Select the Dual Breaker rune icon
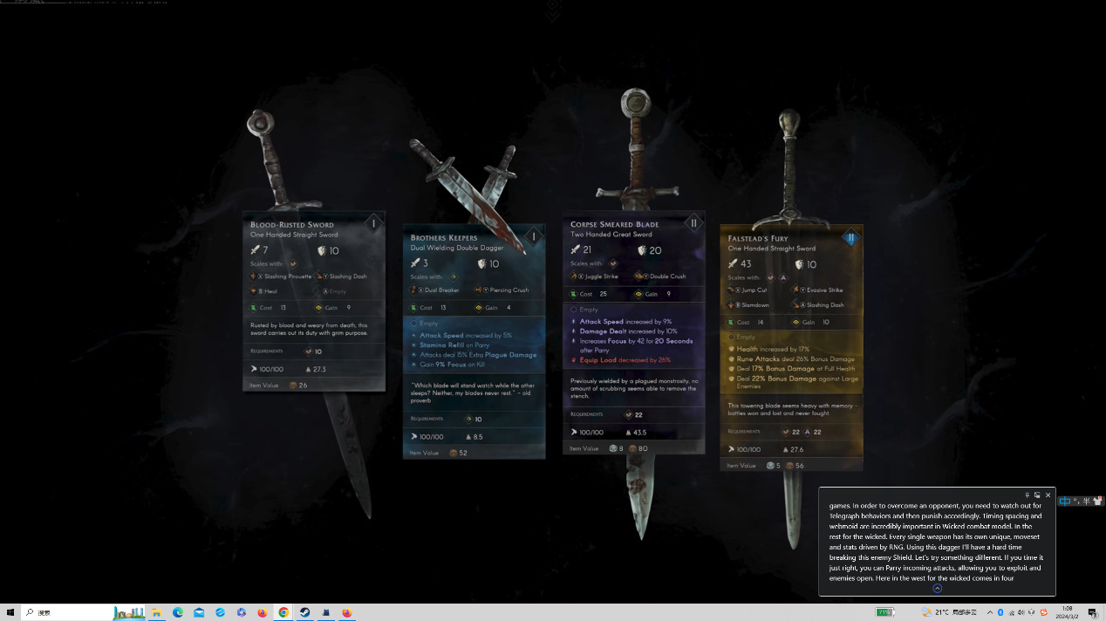The image size is (1106, 621). coord(413,290)
